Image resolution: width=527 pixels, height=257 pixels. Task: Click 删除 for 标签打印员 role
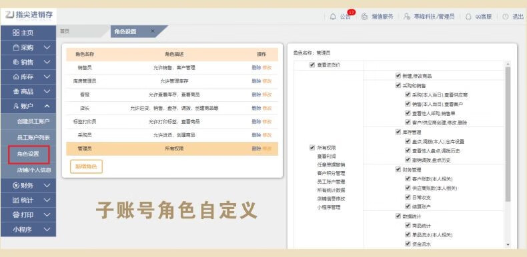pos(256,121)
